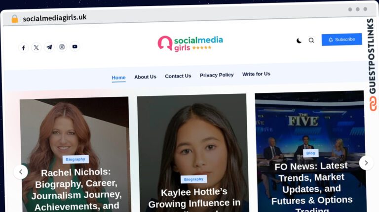The width and height of the screenshot is (379, 212).
Task: Open the Contact Us page
Action: 178,76
